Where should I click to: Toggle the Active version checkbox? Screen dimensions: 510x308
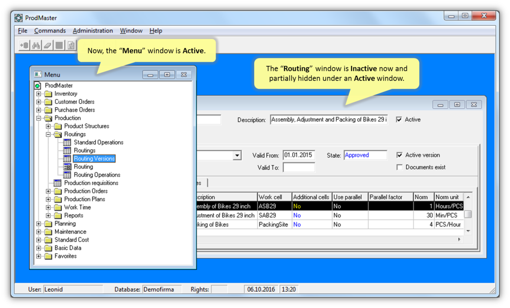point(399,155)
